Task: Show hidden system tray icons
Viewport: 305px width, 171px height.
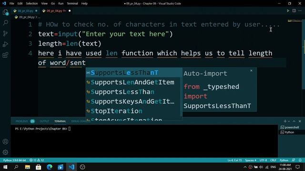Action: [x=245, y=167]
